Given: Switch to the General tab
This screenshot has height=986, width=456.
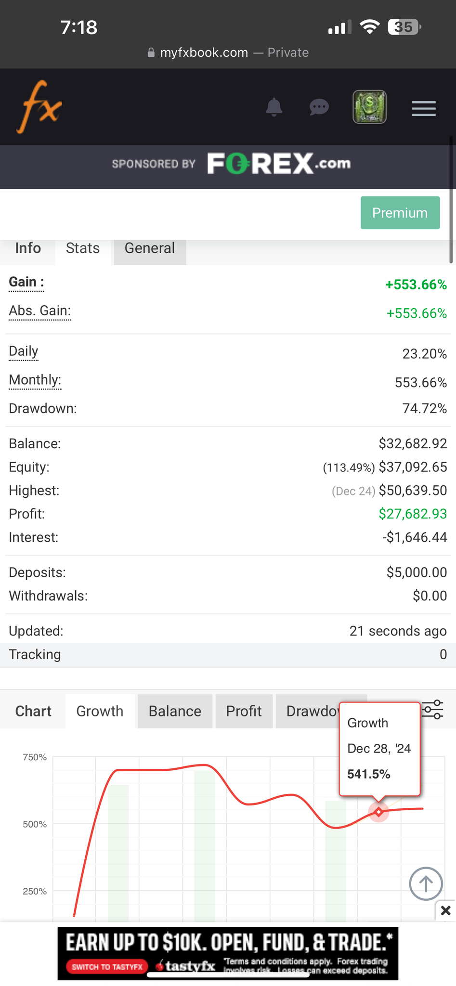Looking at the screenshot, I should coord(150,248).
